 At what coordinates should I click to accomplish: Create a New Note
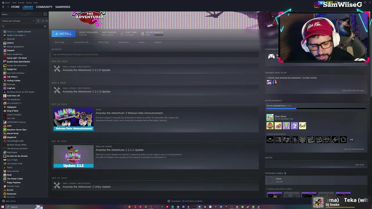pyautogui.click(x=360, y=165)
